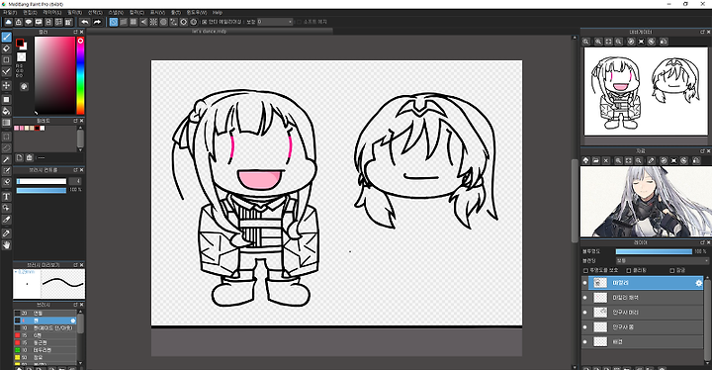Open settings gear of the selected 펜 brush
Viewport: 712px width, 370px height.
pos(73,321)
